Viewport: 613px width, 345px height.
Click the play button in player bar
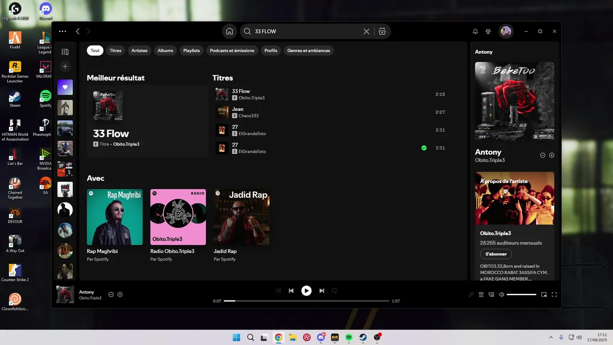(306, 291)
